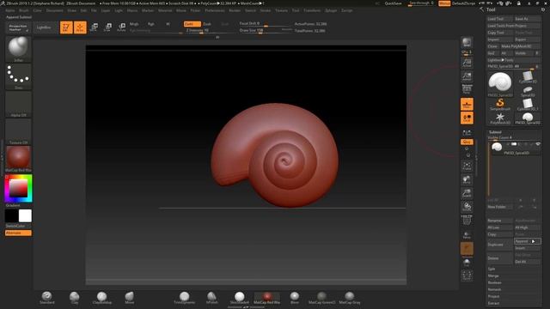550x309 pixels.
Task: Expand the Extract section
Action: (493, 303)
